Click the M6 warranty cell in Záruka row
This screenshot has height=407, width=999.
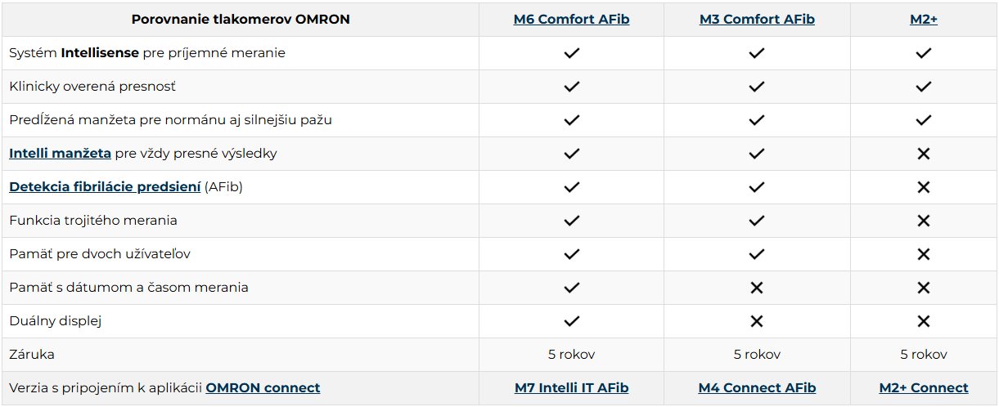coord(571,355)
